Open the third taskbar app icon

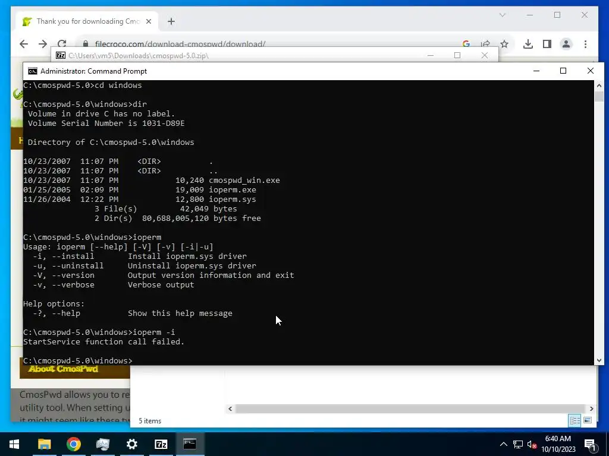click(x=102, y=444)
